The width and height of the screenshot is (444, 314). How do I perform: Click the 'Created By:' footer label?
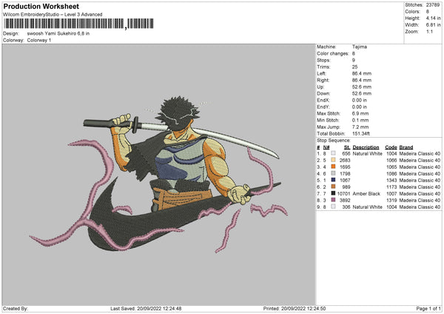click(x=16, y=309)
